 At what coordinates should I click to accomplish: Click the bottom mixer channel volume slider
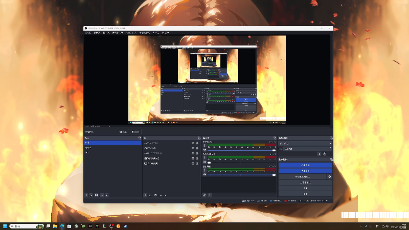(241, 175)
